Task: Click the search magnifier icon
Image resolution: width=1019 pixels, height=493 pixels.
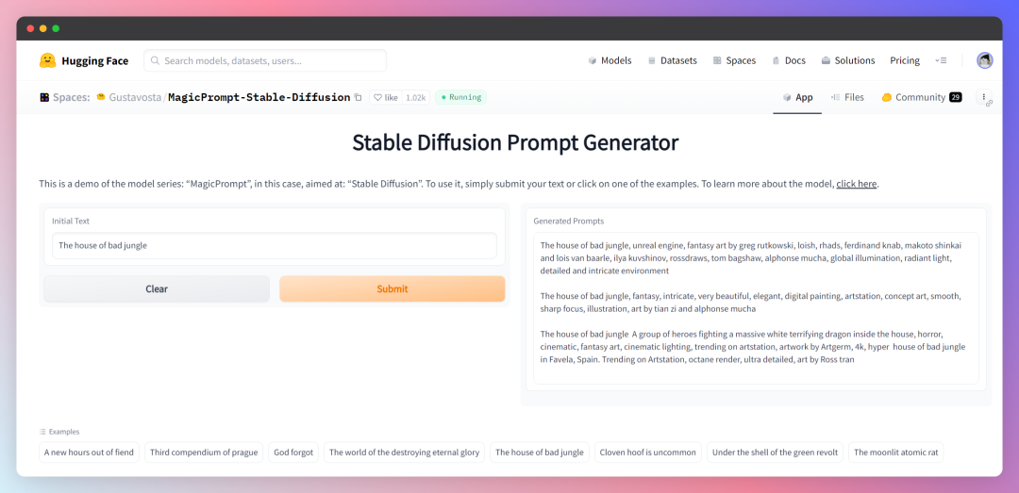Action: click(156, 60)
